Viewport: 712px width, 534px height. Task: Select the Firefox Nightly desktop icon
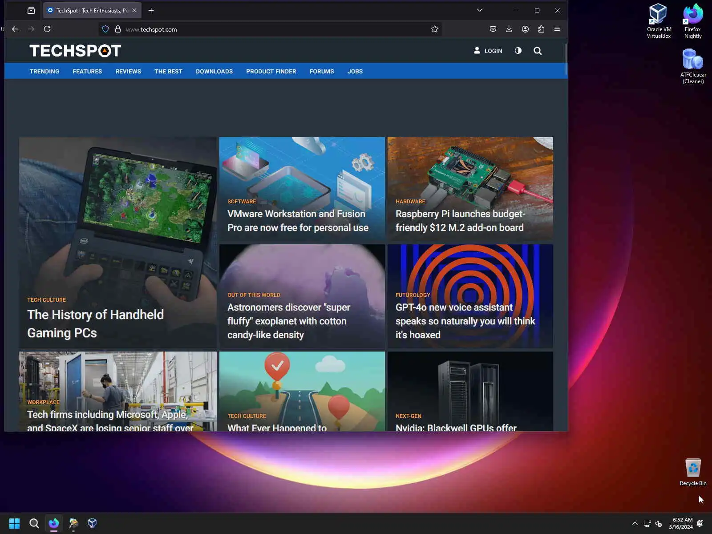point(693,21)
